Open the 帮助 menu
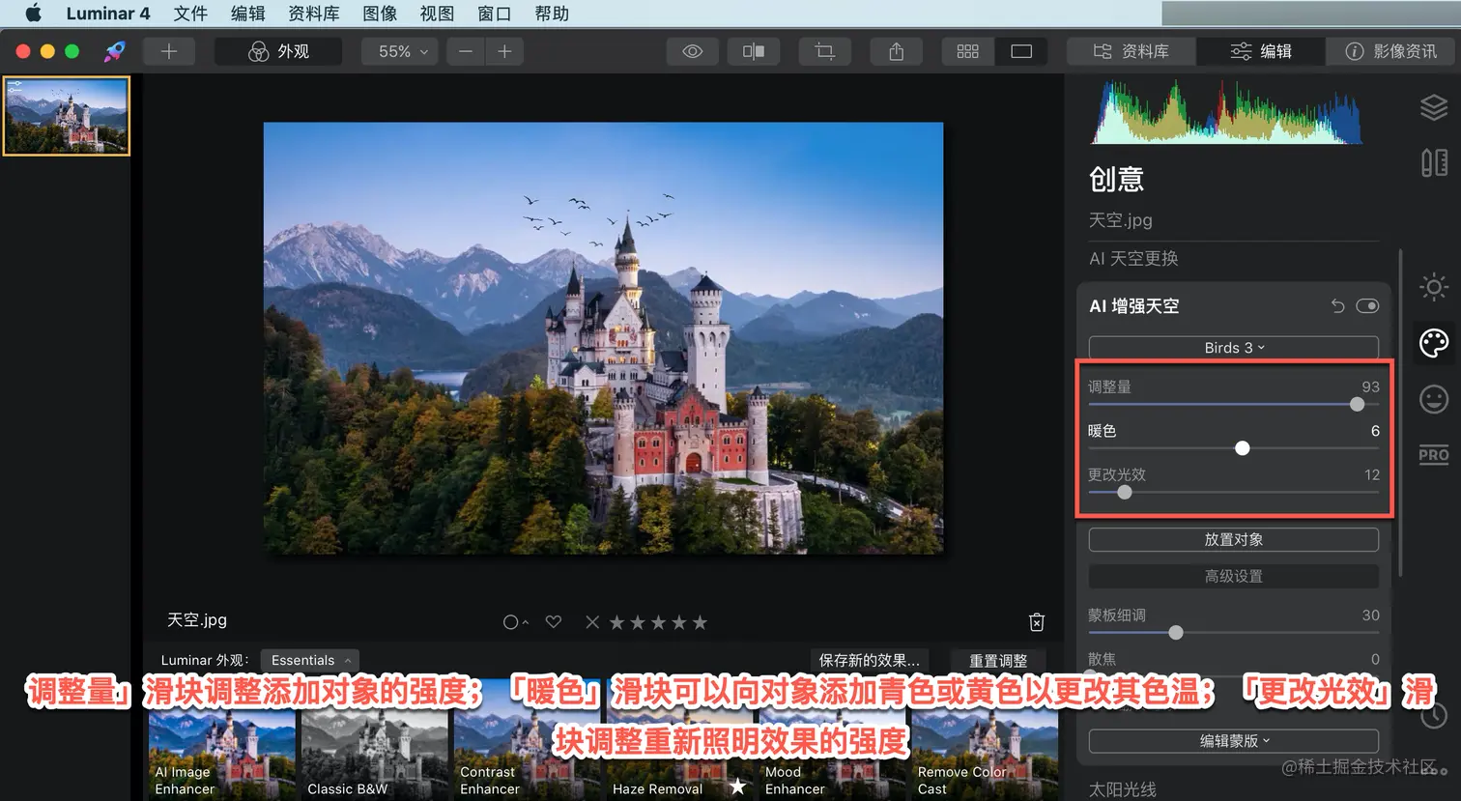 click(x=552, y=14)
